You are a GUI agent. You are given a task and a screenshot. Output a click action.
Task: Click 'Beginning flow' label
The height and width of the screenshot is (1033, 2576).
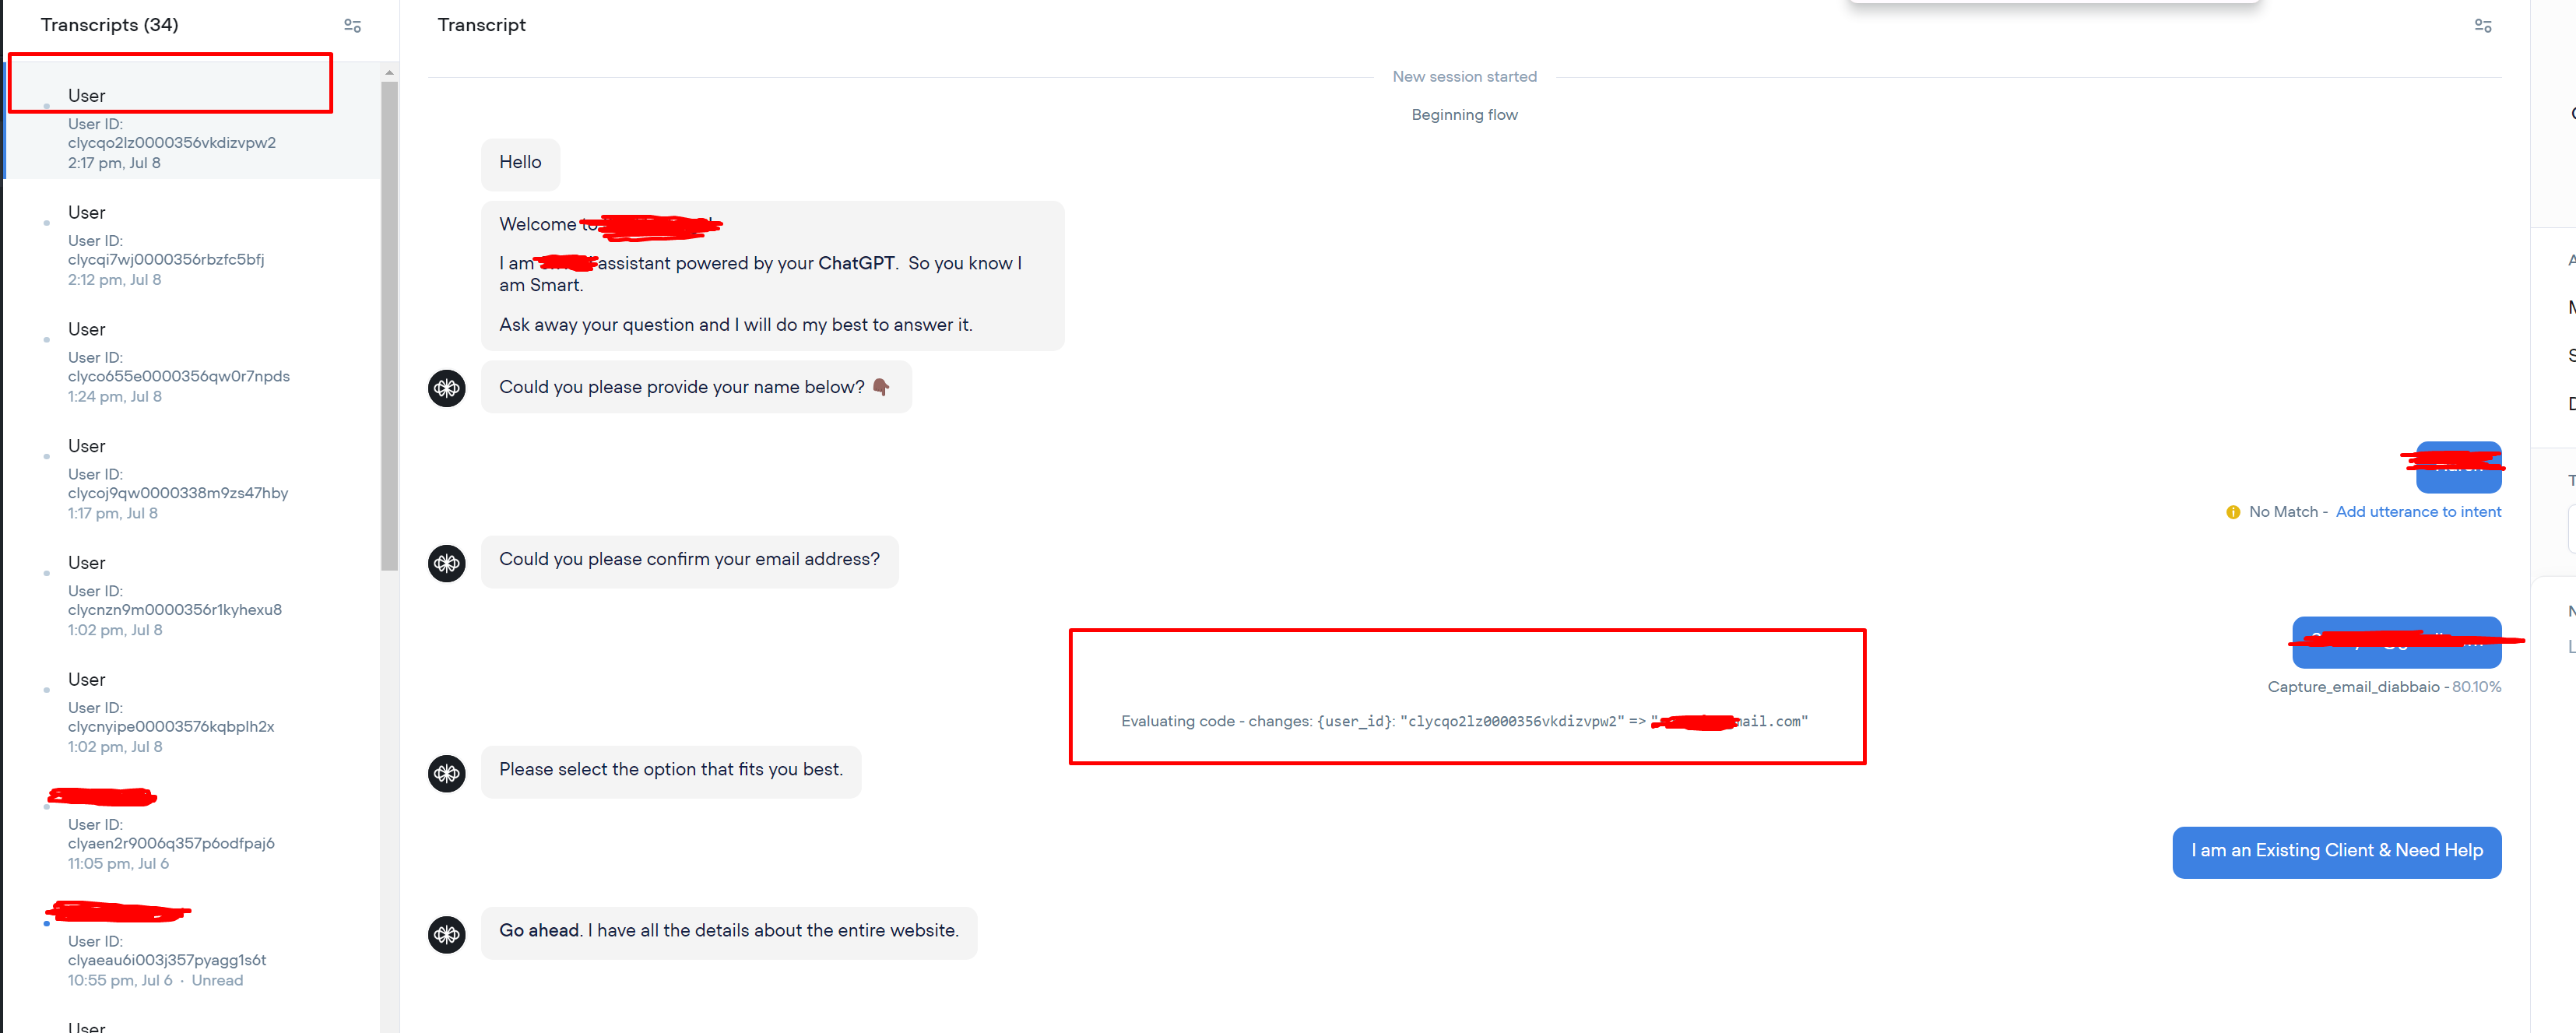[x=1464, y=115]
